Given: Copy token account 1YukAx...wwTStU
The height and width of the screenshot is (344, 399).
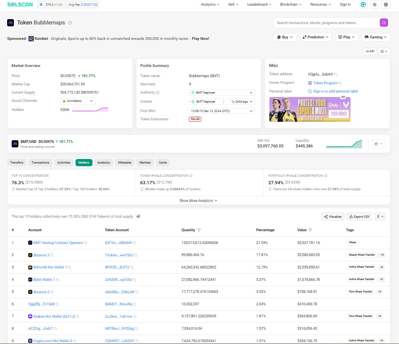Looking at the screenshot, I should 136,255.
